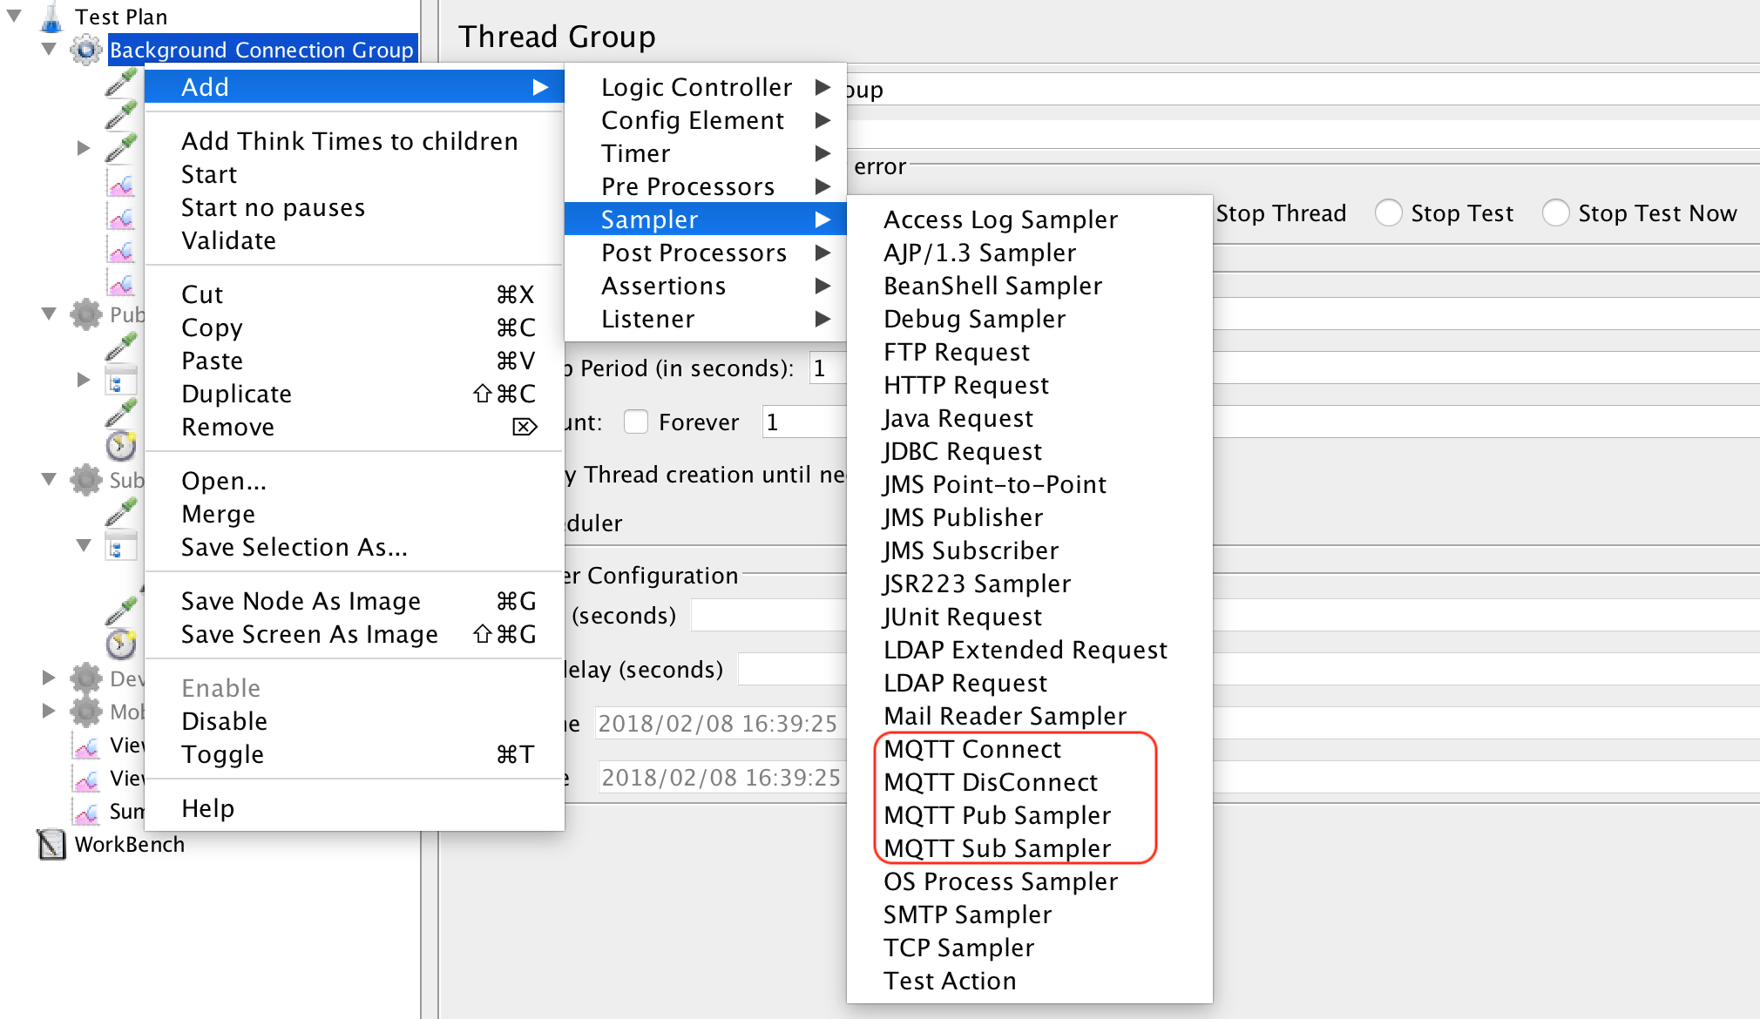Click the WorkBench clipboard icon

[x=51, y=844]
